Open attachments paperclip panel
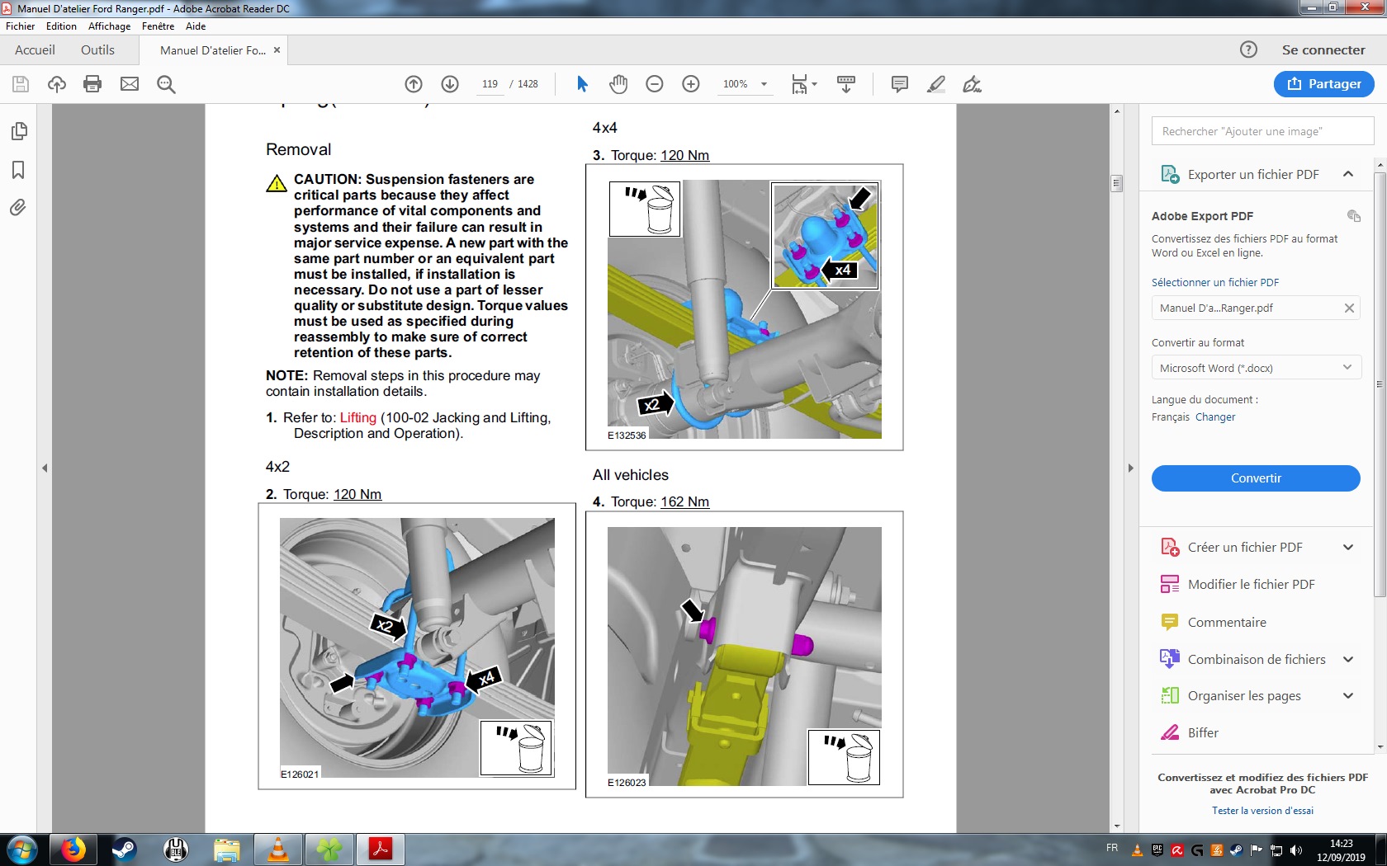 pos(18,208)
